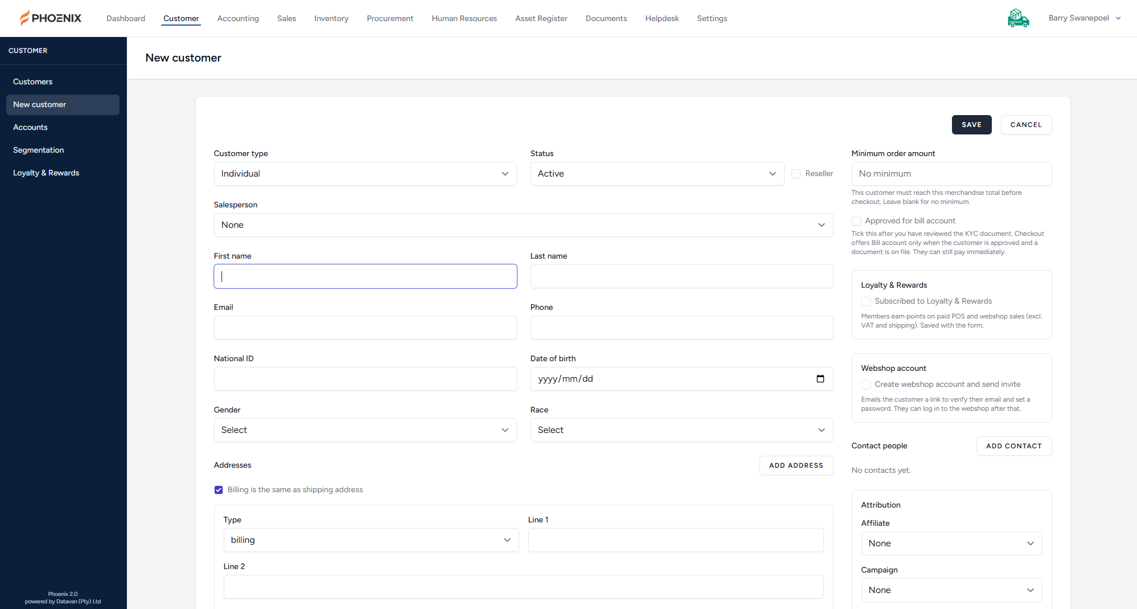Expand the Campaign dropdown

click(951, 590)
